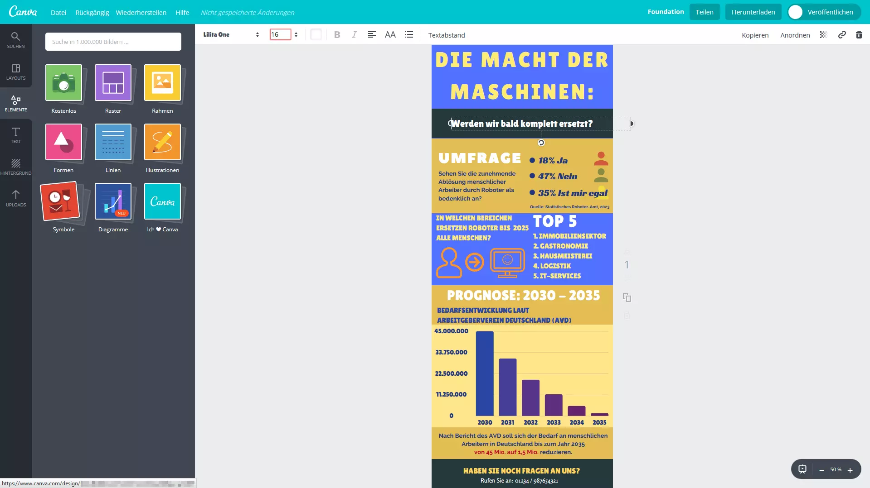Toggle uppercase AA formatting

coord(390,34)
